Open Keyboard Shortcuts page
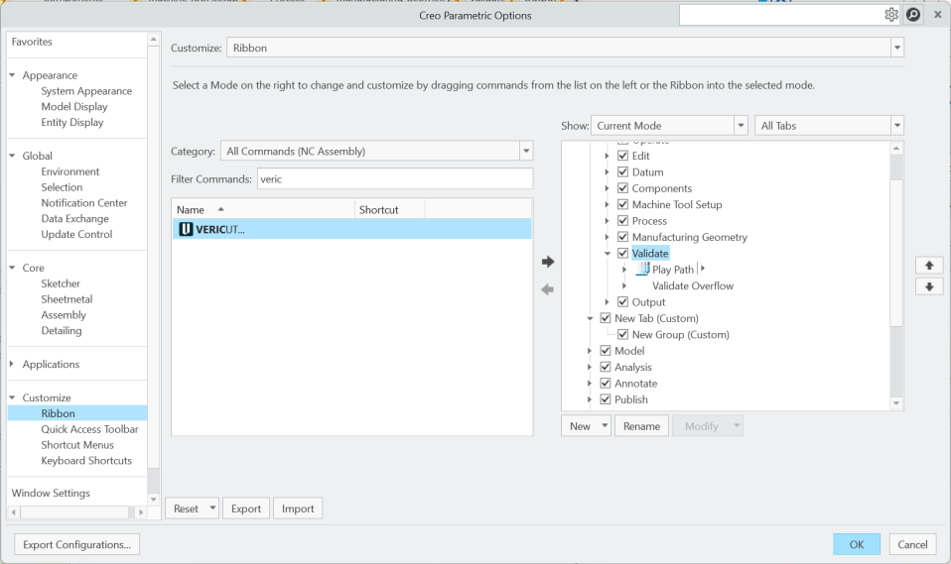The image size is (951, 564). tap(86, 460)
